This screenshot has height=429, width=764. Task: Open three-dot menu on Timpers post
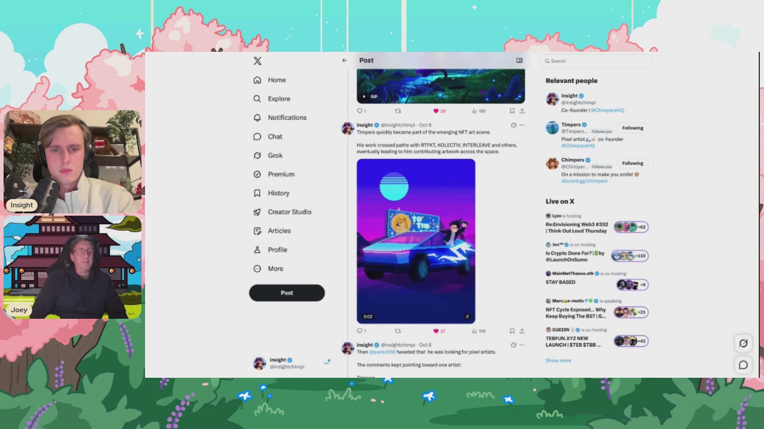[522, 125]
